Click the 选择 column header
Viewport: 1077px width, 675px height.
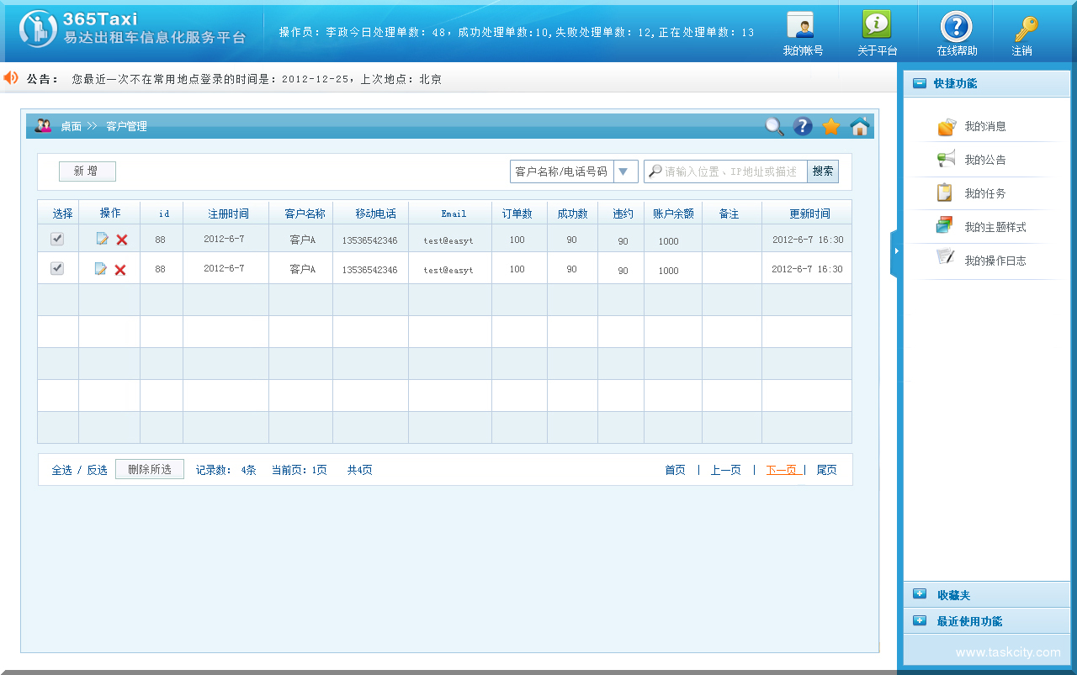[x=62, y=214]
